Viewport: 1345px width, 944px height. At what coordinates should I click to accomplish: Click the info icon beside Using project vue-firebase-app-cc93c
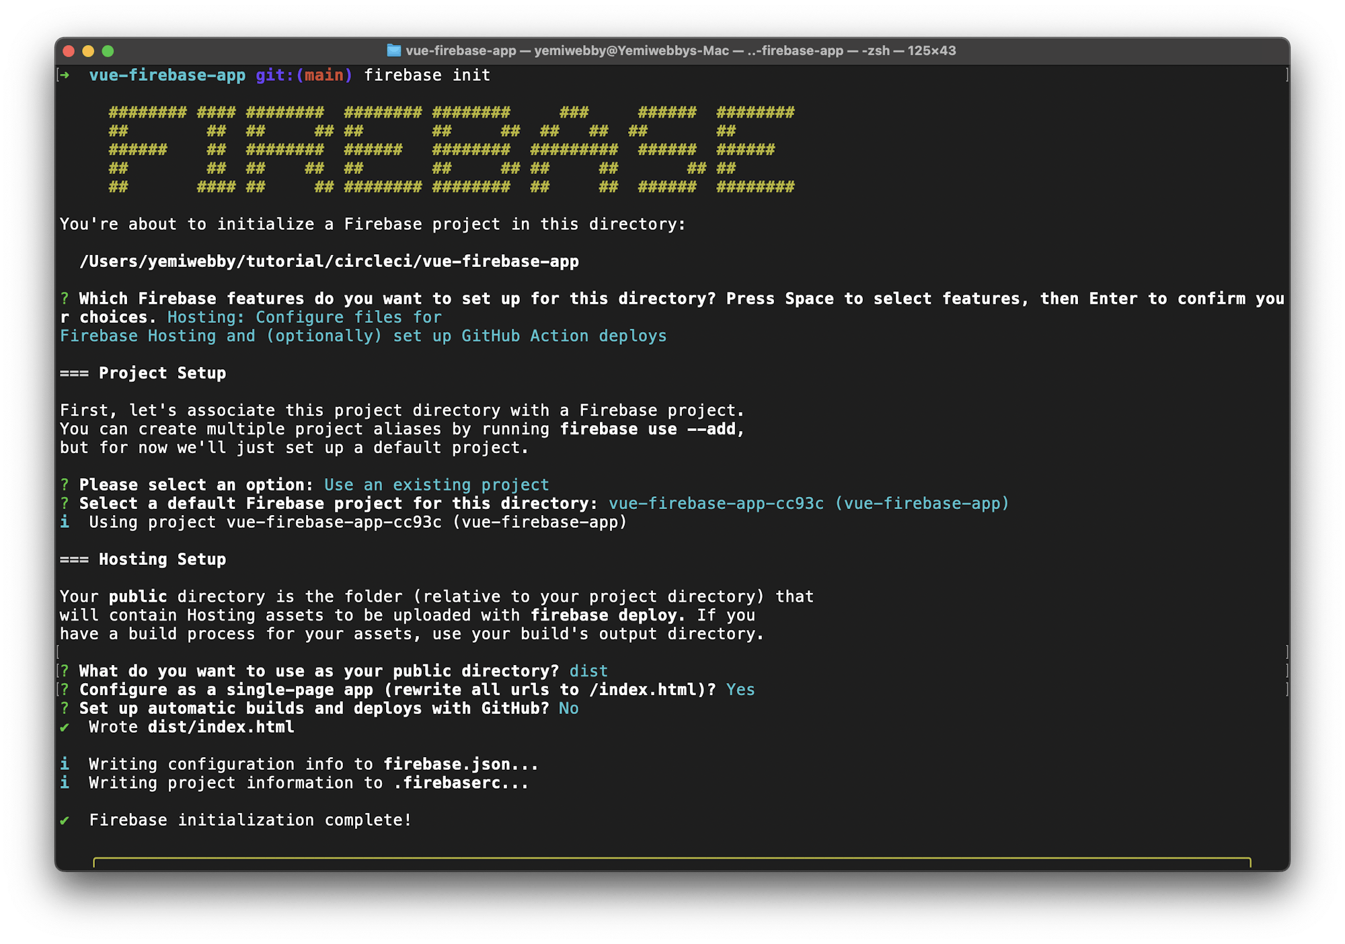[x=65, y=522]
